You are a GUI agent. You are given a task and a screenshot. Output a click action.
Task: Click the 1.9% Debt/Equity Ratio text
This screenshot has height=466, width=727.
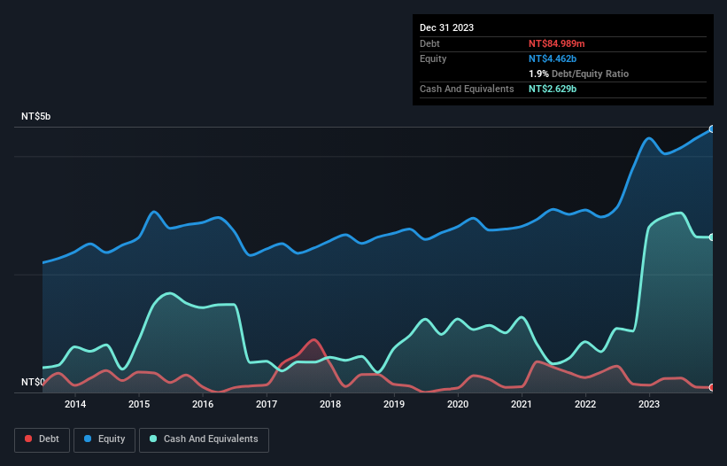coord(578,74)
